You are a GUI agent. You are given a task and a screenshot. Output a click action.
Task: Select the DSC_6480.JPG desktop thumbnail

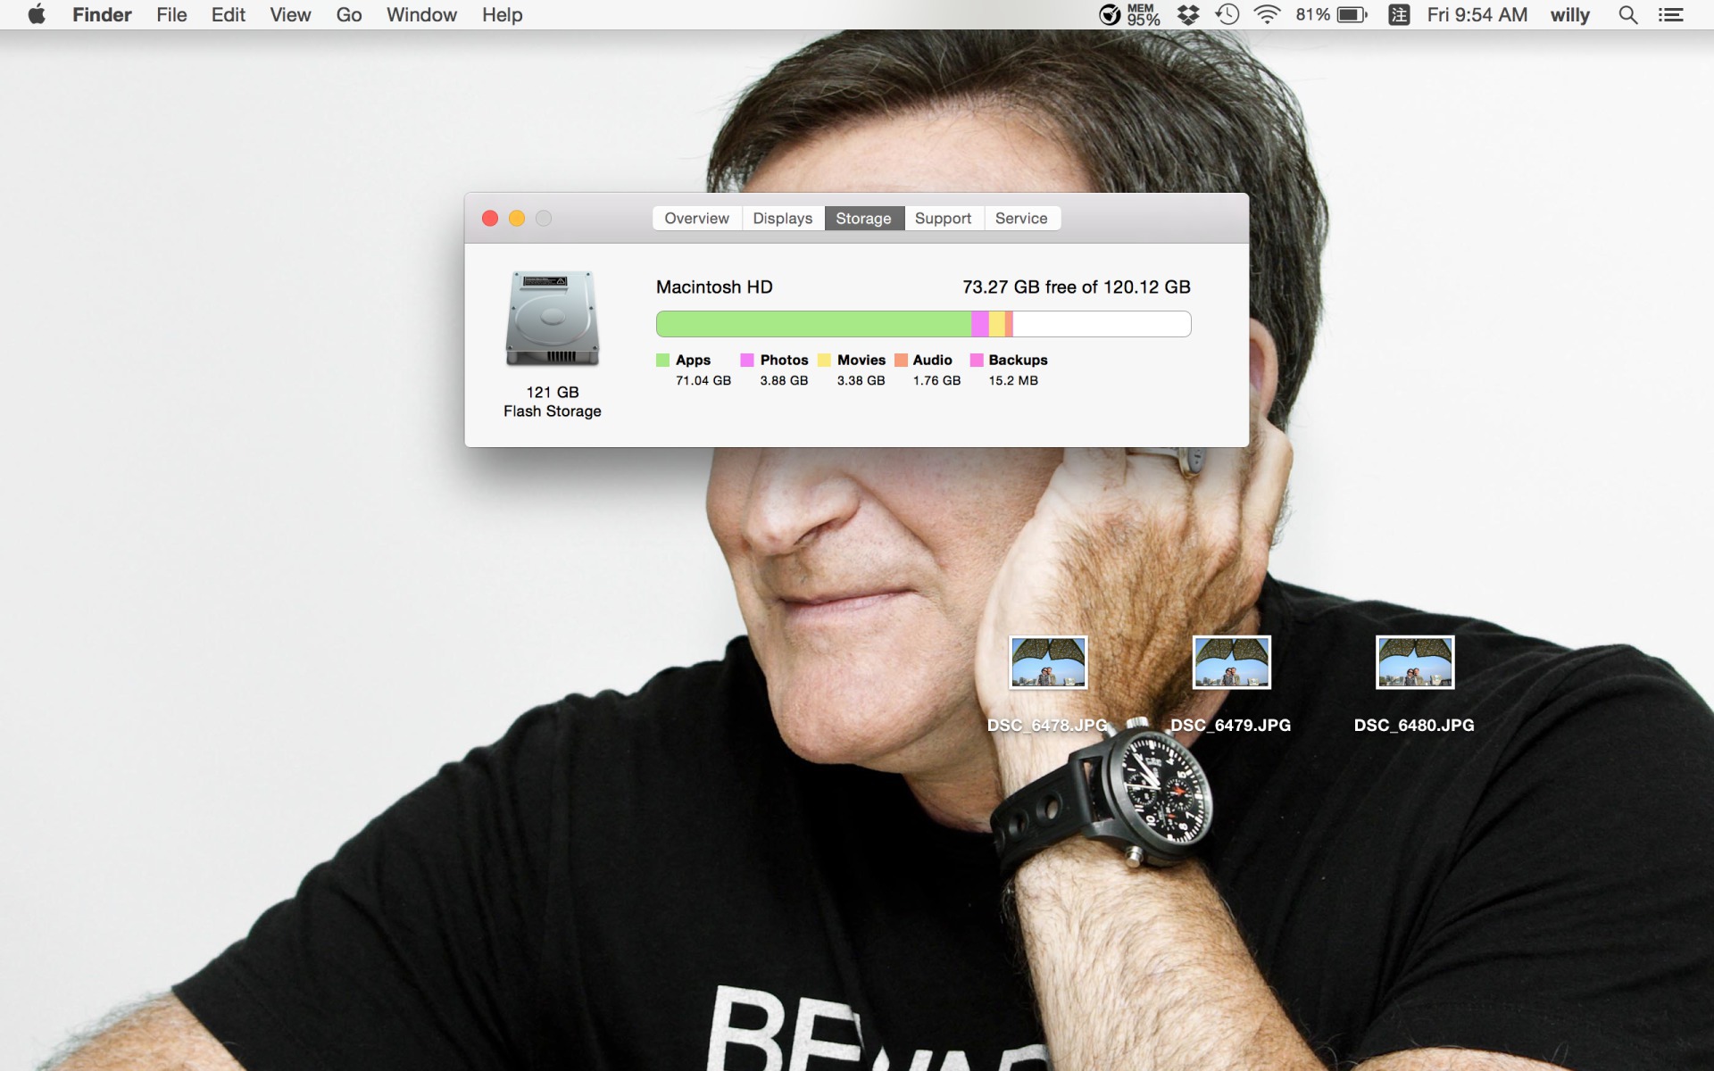pyautogui.click(x=1415, y=662)
